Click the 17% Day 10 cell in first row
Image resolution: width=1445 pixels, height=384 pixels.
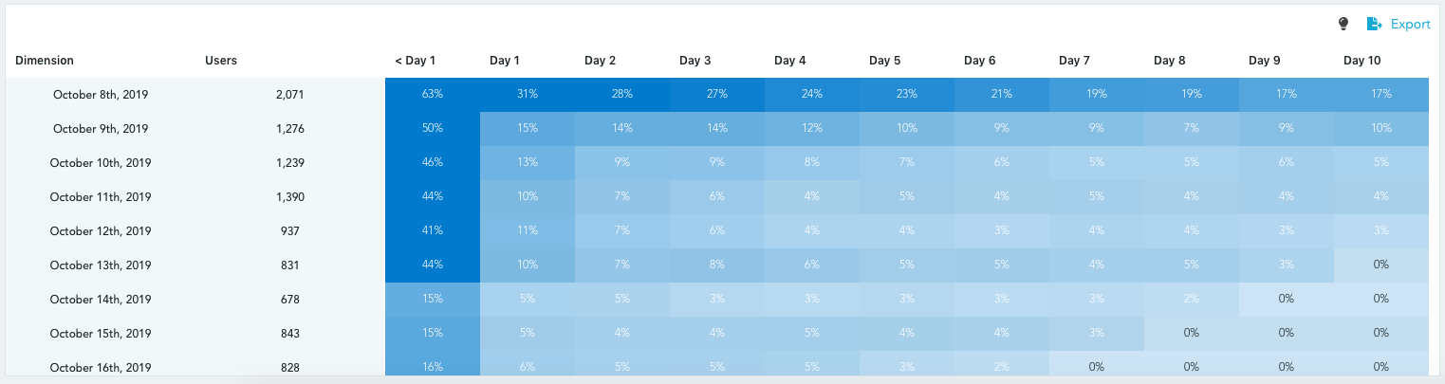point(1381,95)
